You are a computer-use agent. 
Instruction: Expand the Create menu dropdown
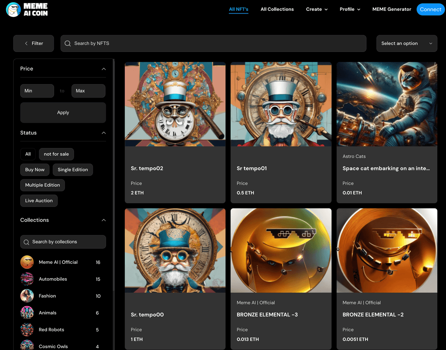click(x=317, y=9)
